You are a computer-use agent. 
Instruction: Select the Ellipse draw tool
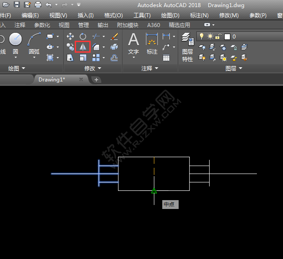[x=50, y=47]
